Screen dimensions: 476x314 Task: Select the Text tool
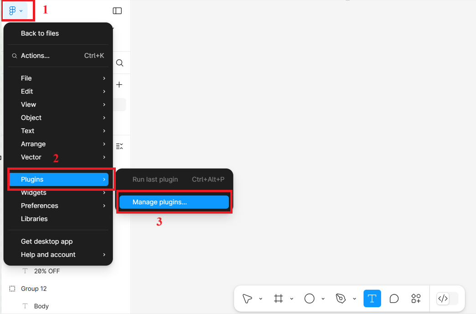[x=372, y=298]
